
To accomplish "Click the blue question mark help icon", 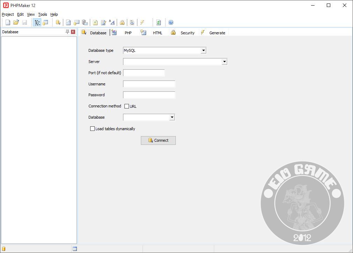I will pyautogui.click(x=171, y=22).
